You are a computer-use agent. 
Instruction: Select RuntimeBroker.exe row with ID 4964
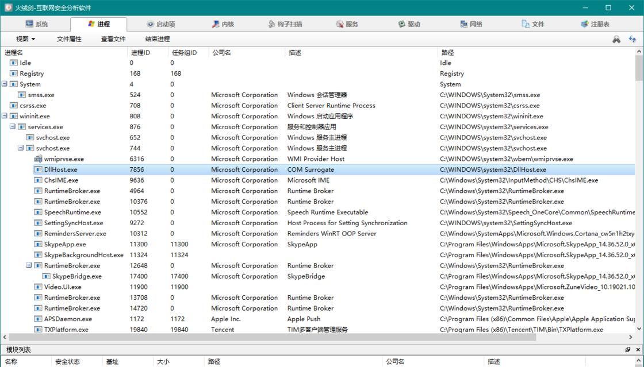click(318, 191)
